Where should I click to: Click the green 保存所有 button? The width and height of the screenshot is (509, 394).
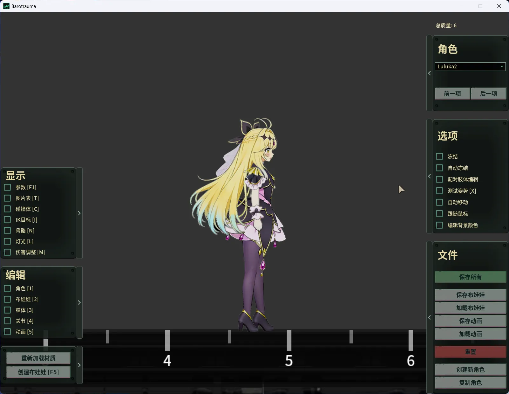tap(470, 277)
